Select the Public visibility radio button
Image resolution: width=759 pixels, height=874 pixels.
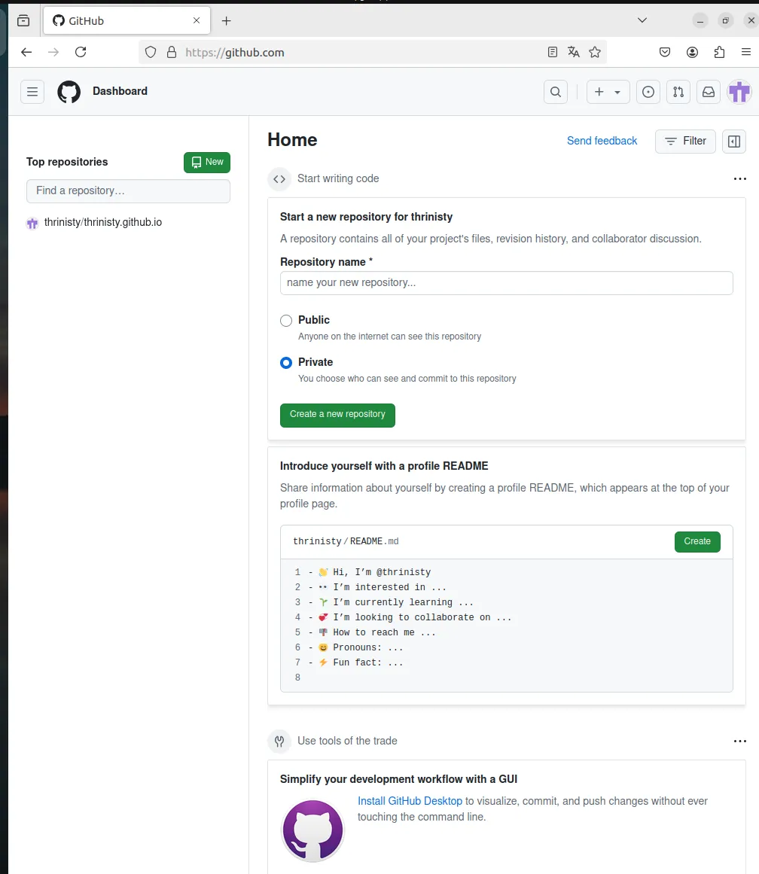[286, 321]
